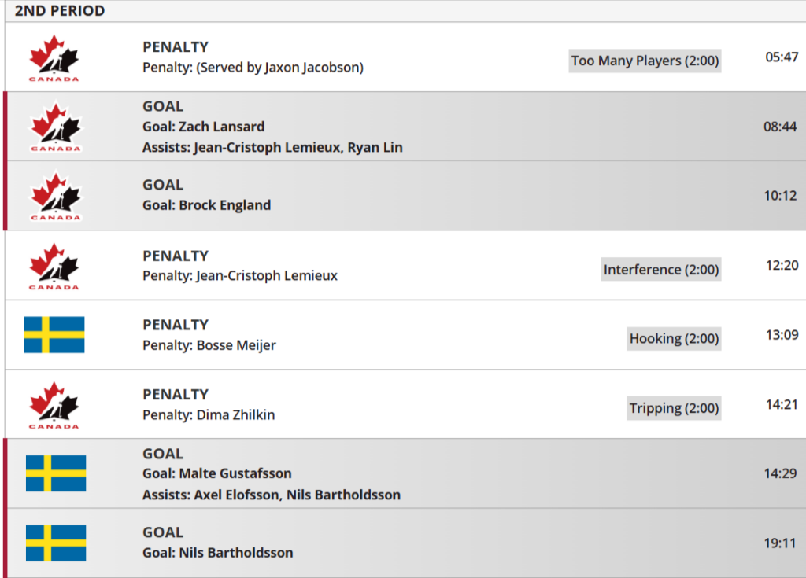This screenshot has height=578, width=806.
Task: Select the Hooking (2:00) penalty tag
Action: pyautogui.click(x=674, y=339)
